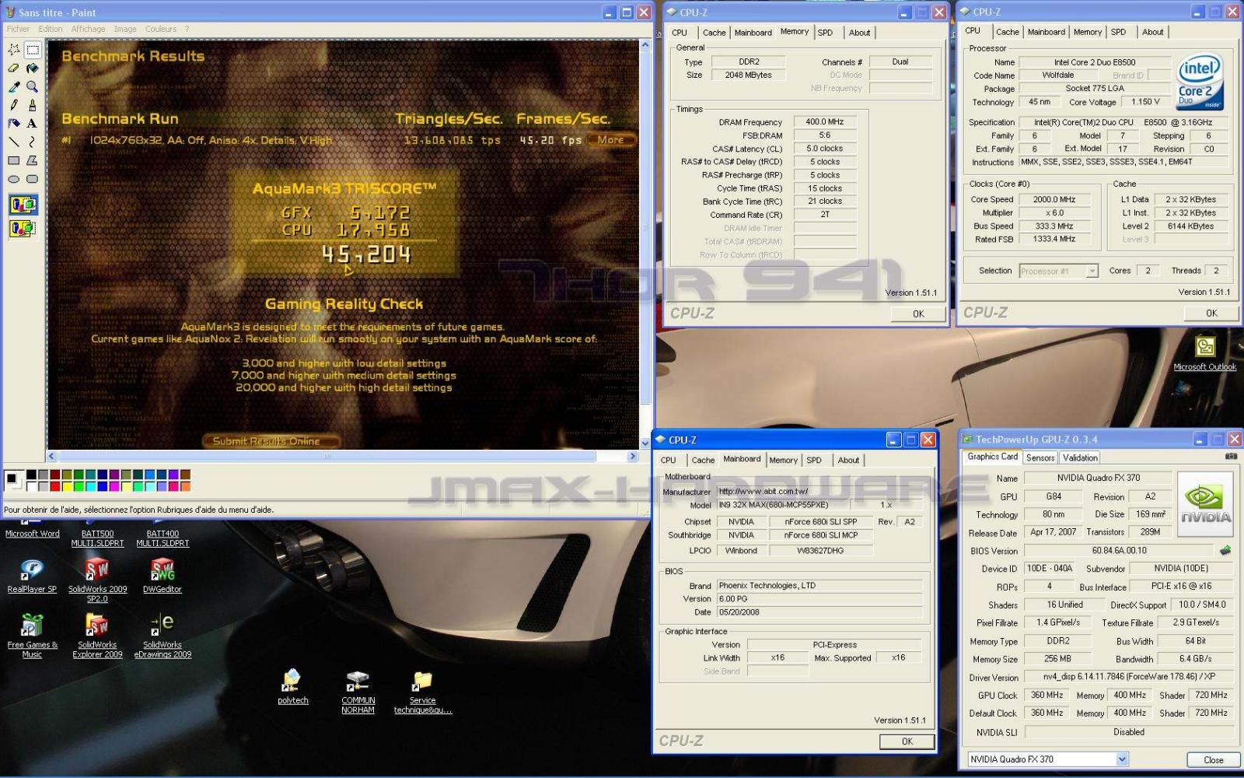This screenshot has height=778, width=1244.
Task: Enable transparent selection mode in Paint
Action: tap(23, 229)
